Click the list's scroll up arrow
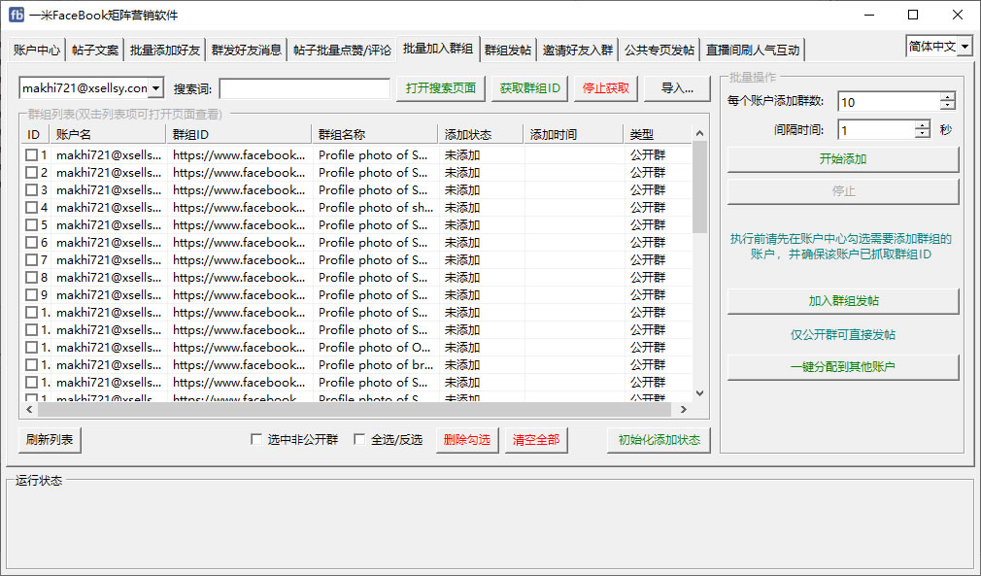The image size is (981, 576). coord(699,133)
